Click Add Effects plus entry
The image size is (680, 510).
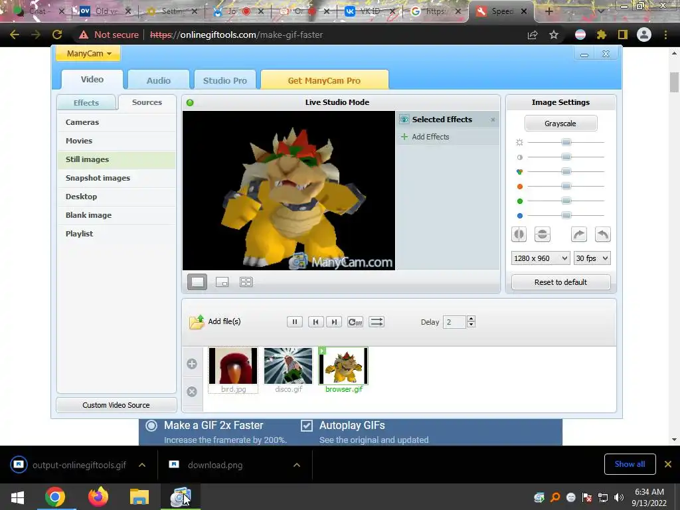click(425, 137)
